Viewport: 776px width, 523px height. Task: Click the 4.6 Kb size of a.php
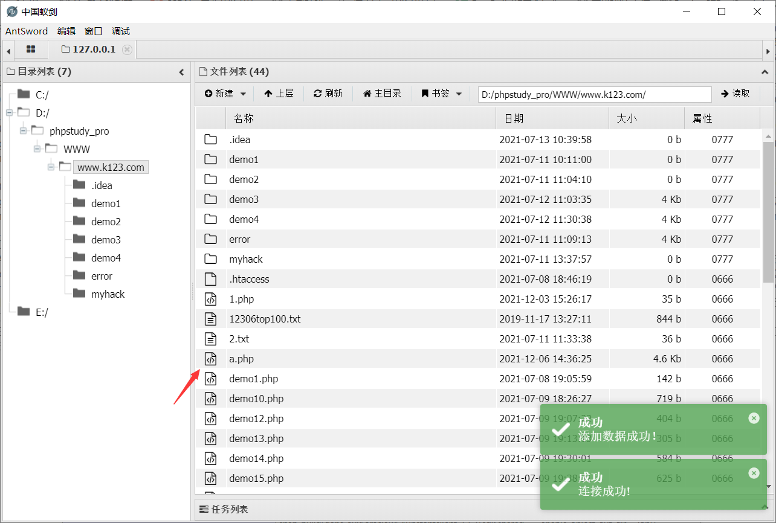pos(667,359)
